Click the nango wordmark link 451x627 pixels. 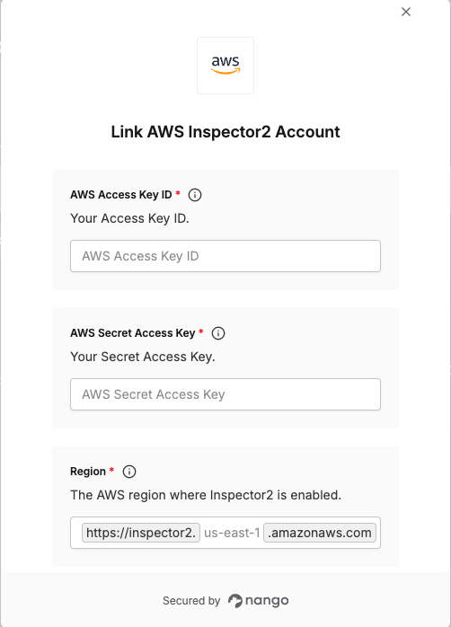click(x=267, y=601)
